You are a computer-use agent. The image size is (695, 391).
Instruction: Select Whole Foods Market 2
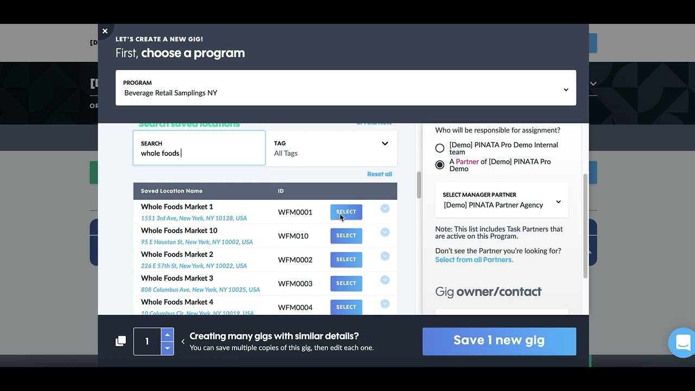click(x=346, y=260)
